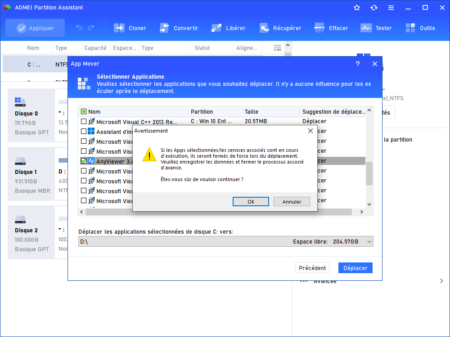The height and width of the screenshot is (337, 450).
Task: Check the Microsoft Visu row below Assistant
Action: click(x=84, y=141)
